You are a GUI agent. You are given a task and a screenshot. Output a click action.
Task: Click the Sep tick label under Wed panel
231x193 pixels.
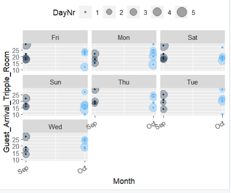coord(23,170)
